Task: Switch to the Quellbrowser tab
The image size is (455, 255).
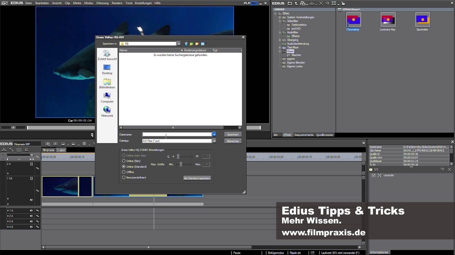Action: pyautogui.click(x=325, y=135)
